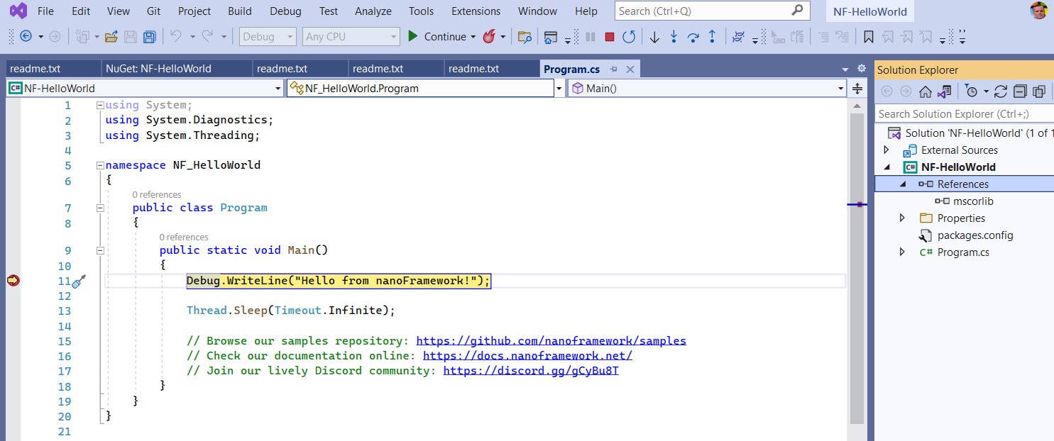Open the Debug menu
The image size is (1054, 441).
tap(285, 11)
